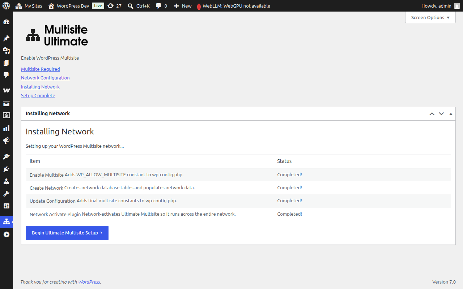
Task: Click the admin avatar image
Action: pos(457,6)
